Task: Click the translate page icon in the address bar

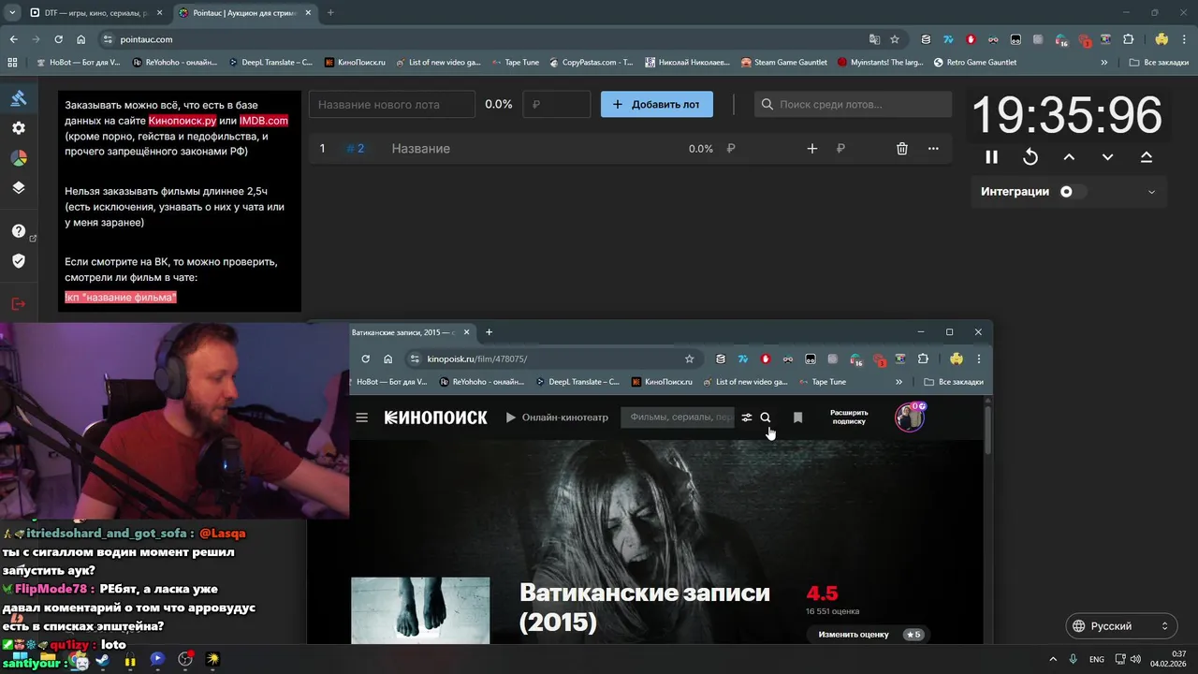Action: coord(874,39)
